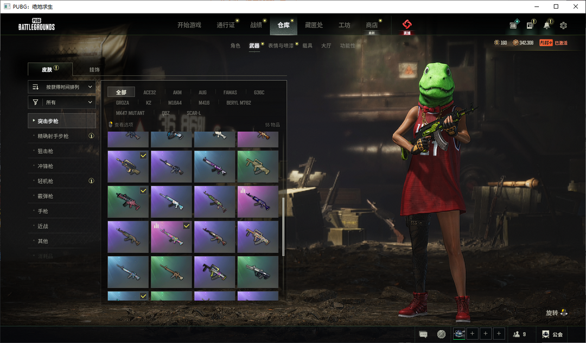Click the red live-stream logo icon
The image size is (586, 343).
(407, 24)
